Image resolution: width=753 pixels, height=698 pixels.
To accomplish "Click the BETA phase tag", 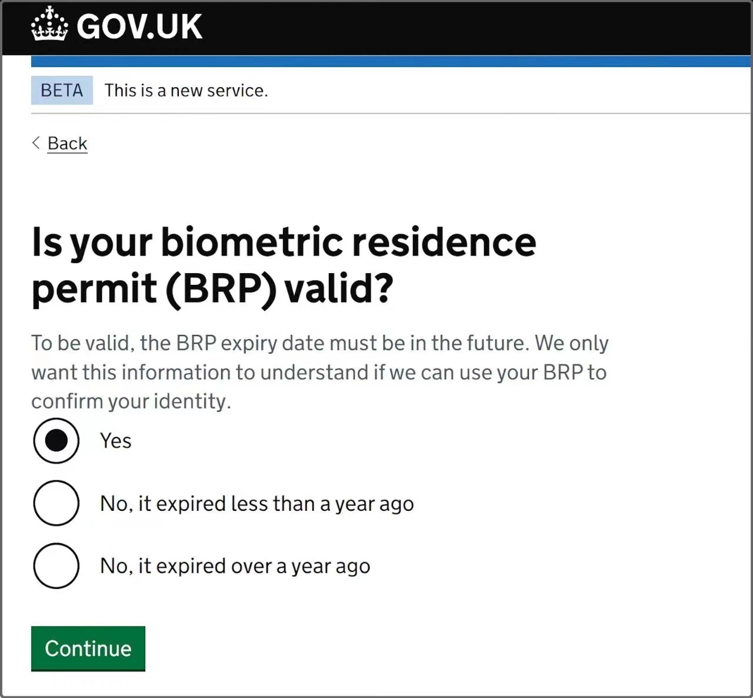I will (x=62, y=91).
